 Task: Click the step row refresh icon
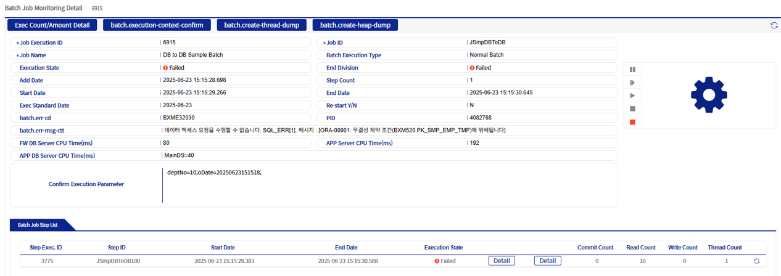tap(756, 261)
